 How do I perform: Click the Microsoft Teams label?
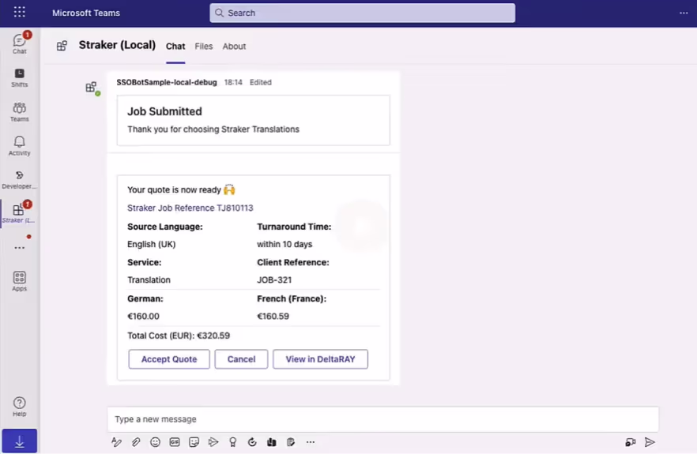(x=86, y=13)
